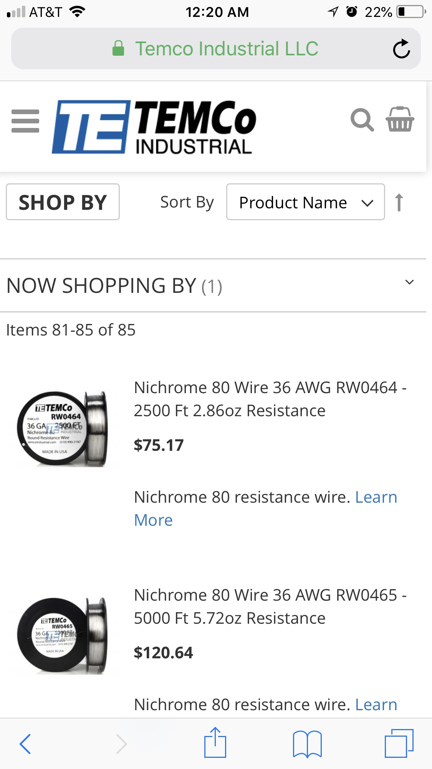Click the Temco Industrial logo
This screenshot has height=769, width=432.
pyautogui.click(x=154, y=127)
